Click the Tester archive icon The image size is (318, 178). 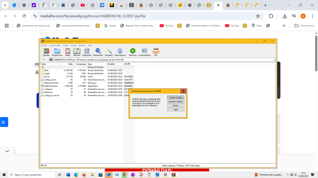[68, 52]
